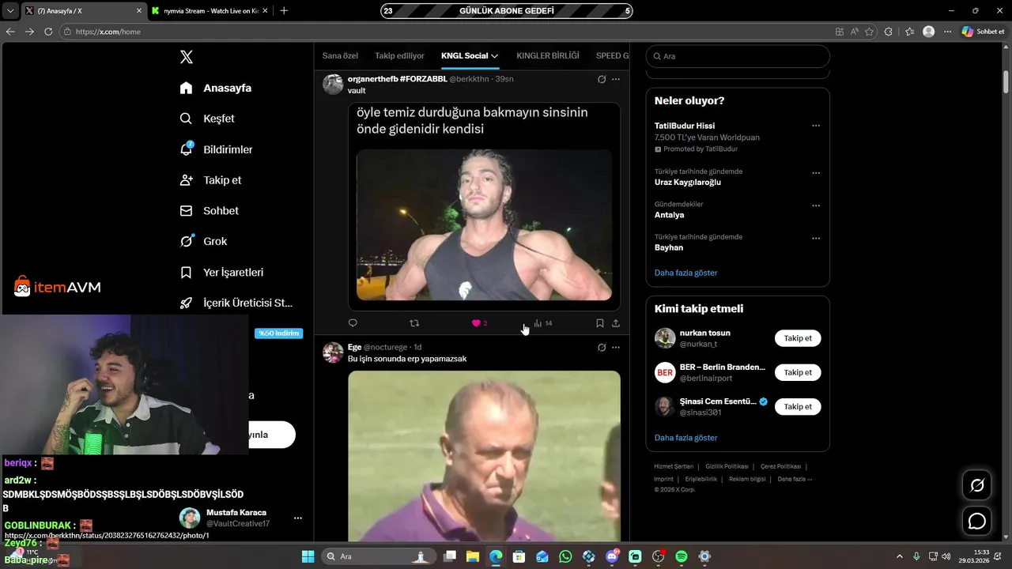Open Keşfet explore page
This screenshot has width=1012, height=569.
point(207,119)
